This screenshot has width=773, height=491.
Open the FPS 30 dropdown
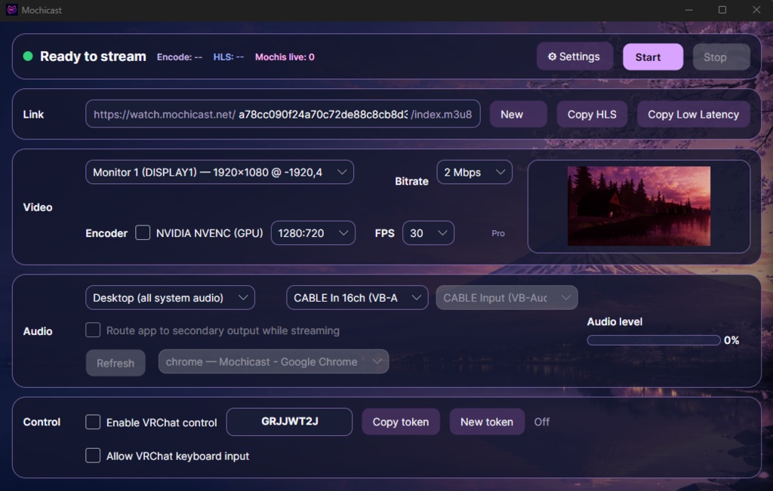(x=428, y=233)
